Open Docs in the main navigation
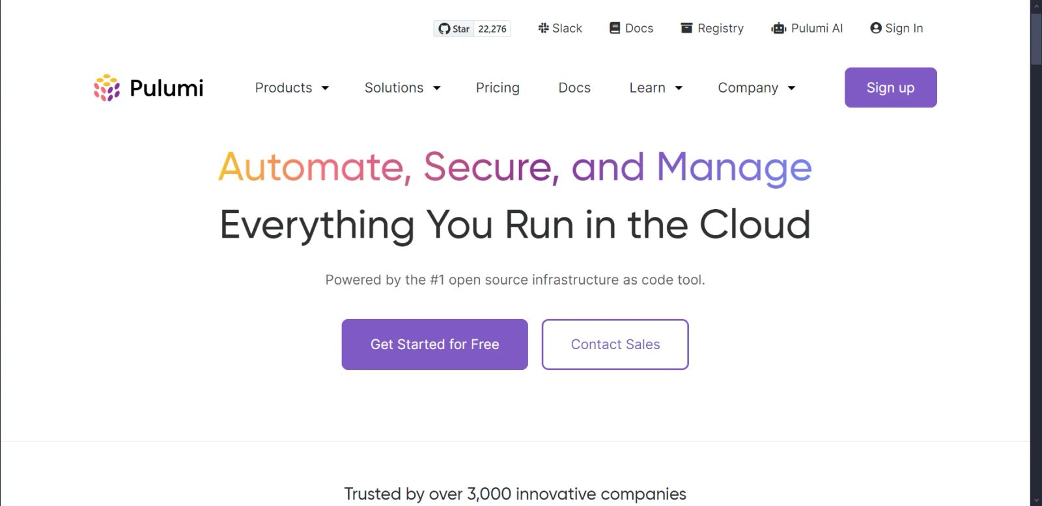This screenshot has width=1042, height=506. (x=574, y=88)
